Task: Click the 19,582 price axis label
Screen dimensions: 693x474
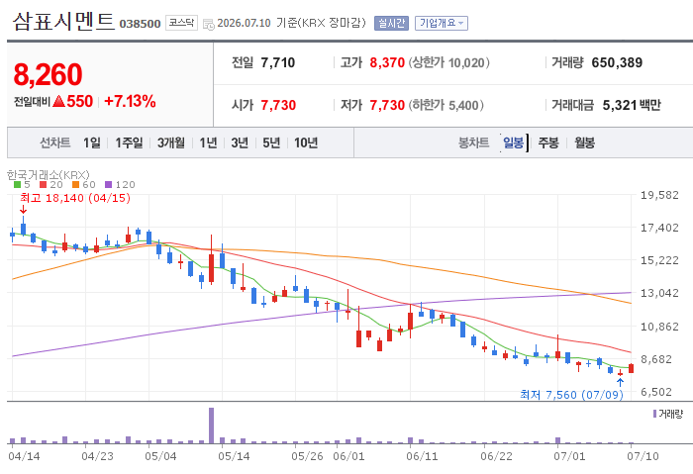Action: pyautogui.click(x=659, y=195)
